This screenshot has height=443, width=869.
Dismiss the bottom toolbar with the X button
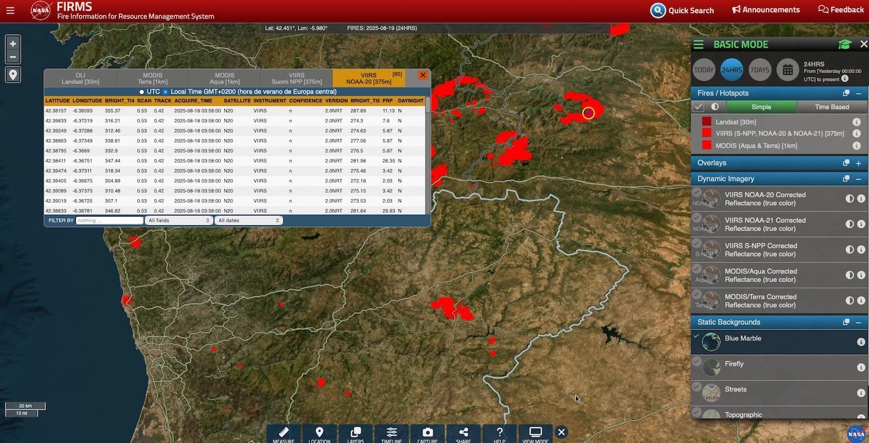(x=561, y=432)
